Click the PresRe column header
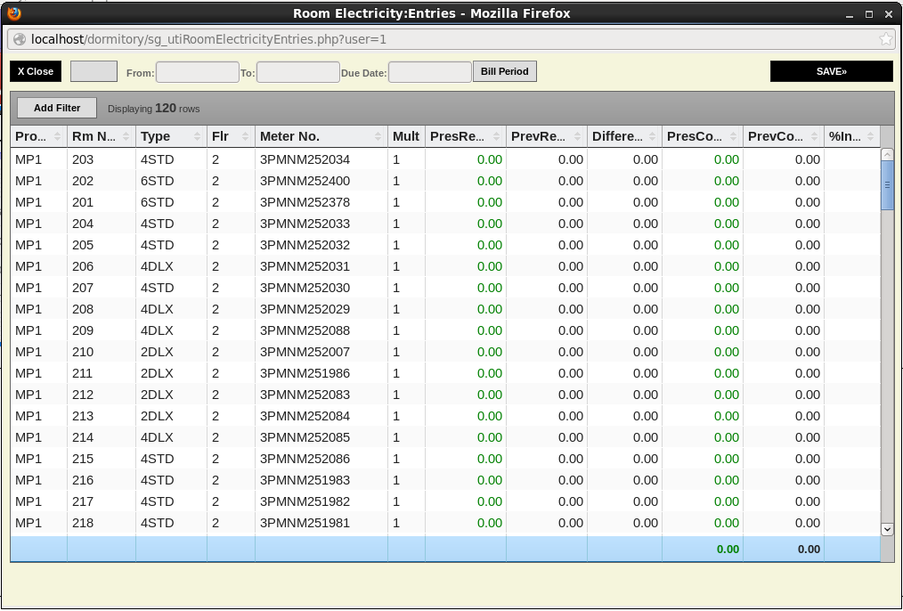Image resolution: width=903 pixels, height=611 pixels. [x=458, y=136]
